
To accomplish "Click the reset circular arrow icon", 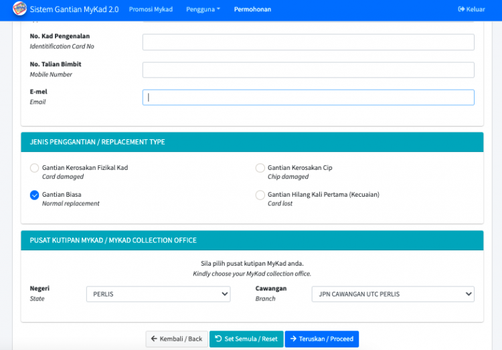I will (218, 339).
